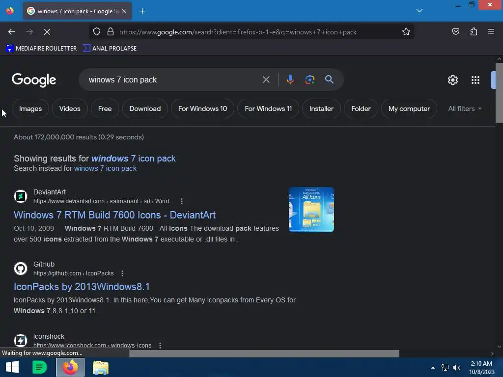Show hidden system tray icons
The height and width of the screenshot is (377, 503).
pyautogui.click(x=433, y=368)
